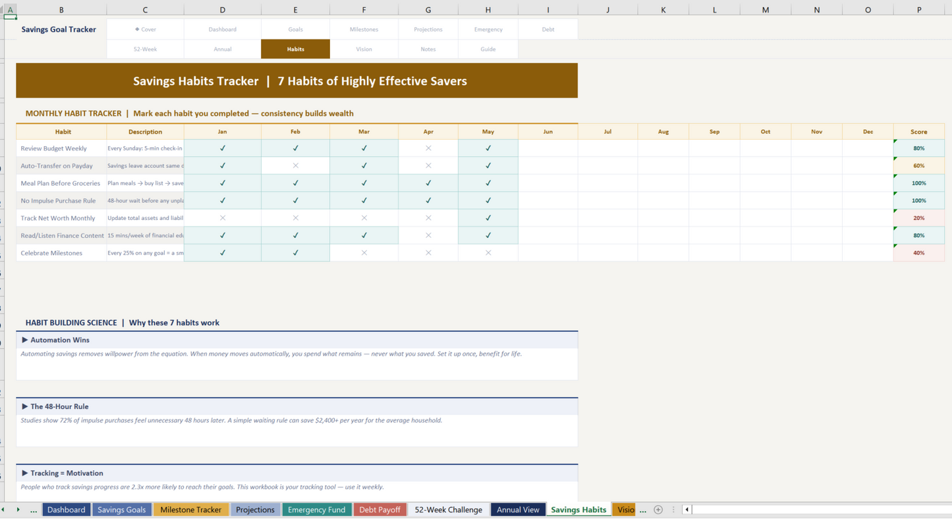Click the highlighted Habits navigation button
The height and width of the screenshot is (519, 952).
295,49
